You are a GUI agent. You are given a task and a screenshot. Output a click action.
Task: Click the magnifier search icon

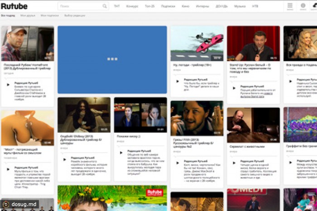pos(105,6)
